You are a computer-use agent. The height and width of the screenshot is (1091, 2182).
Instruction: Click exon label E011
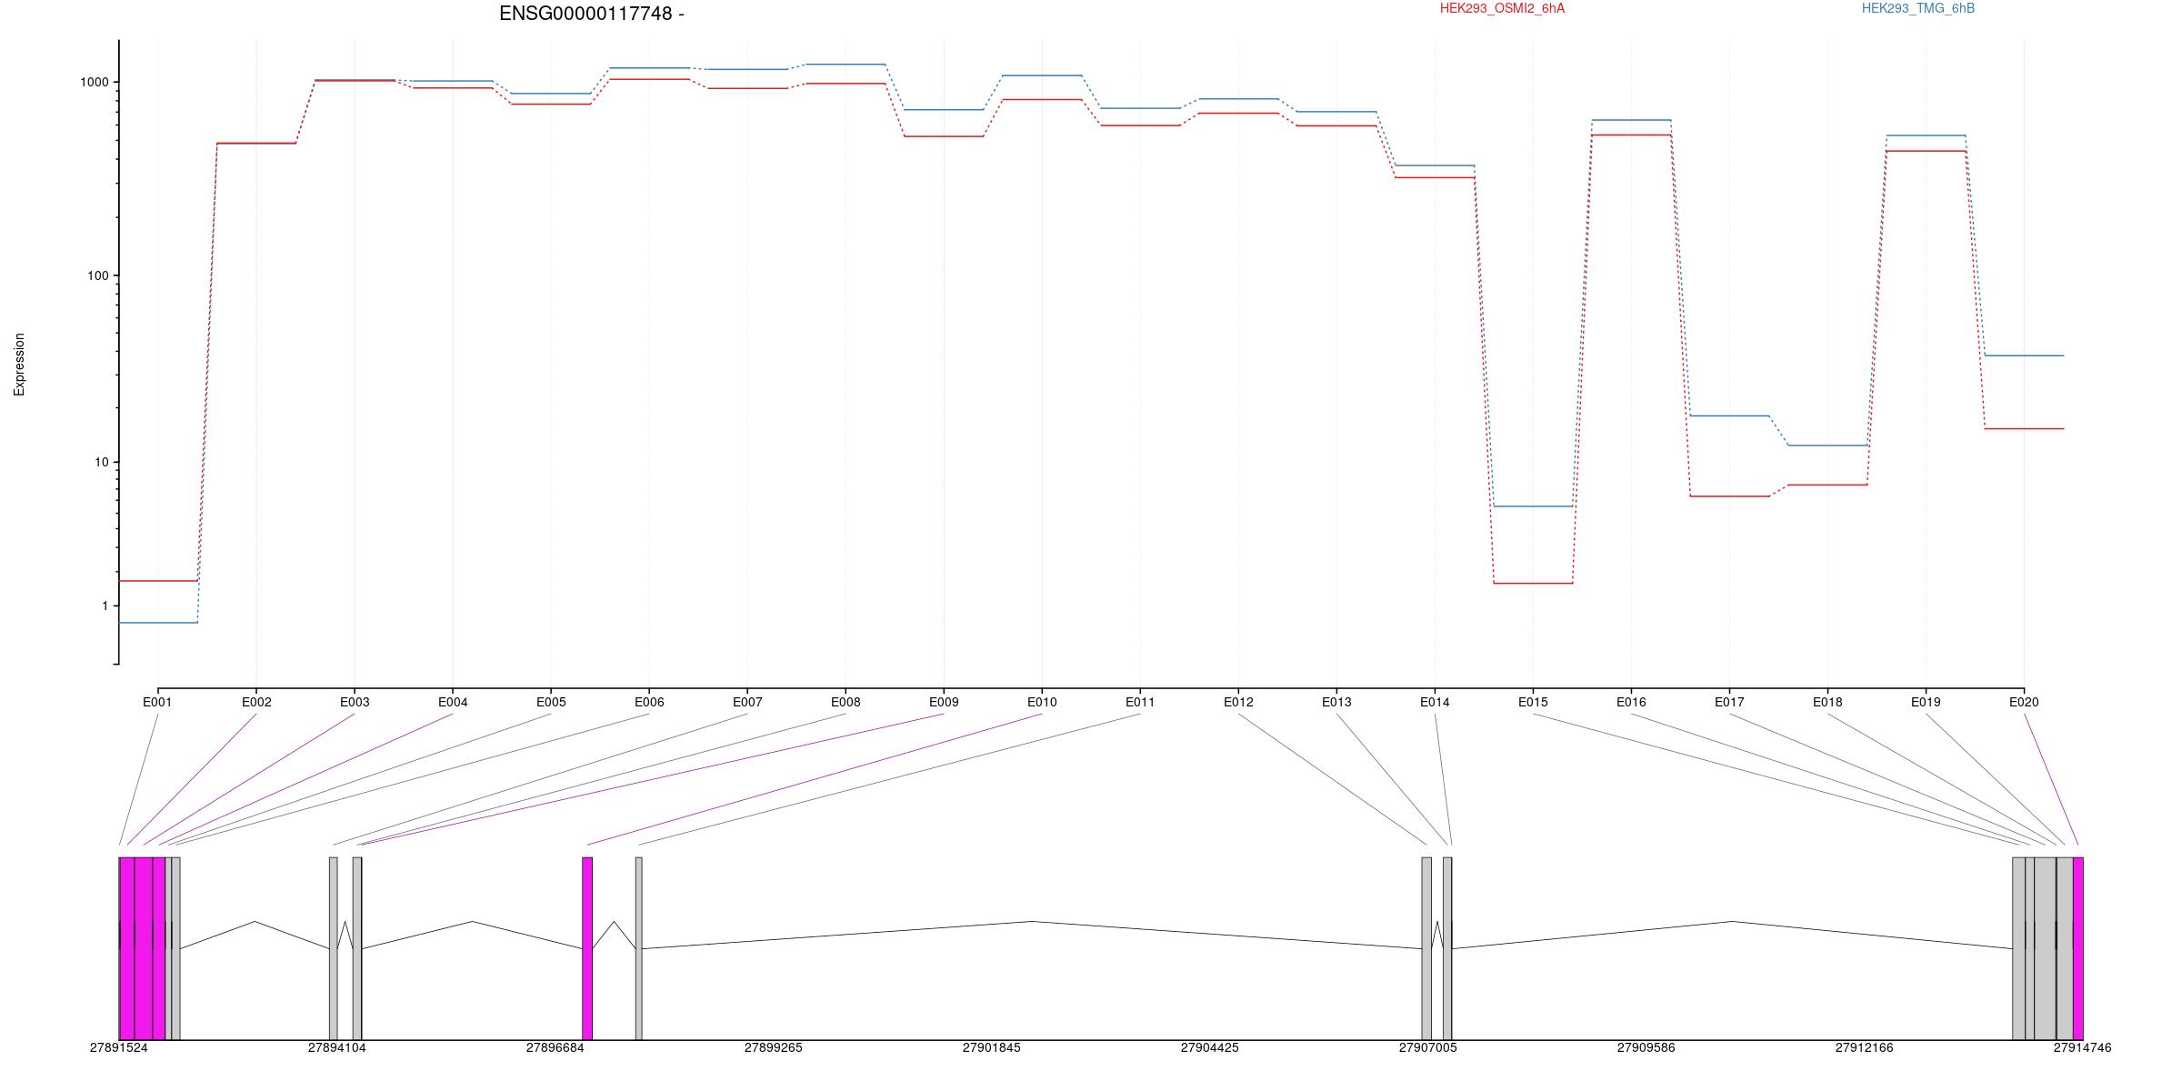tap(1140, 702)
